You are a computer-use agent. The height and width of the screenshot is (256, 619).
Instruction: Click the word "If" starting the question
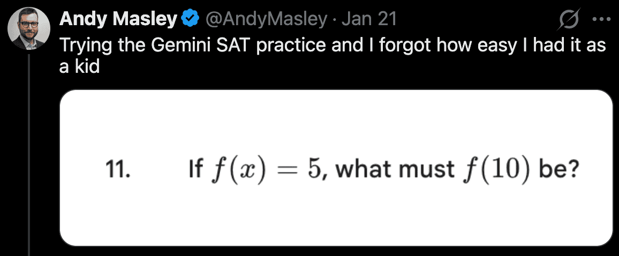(196, 169)
